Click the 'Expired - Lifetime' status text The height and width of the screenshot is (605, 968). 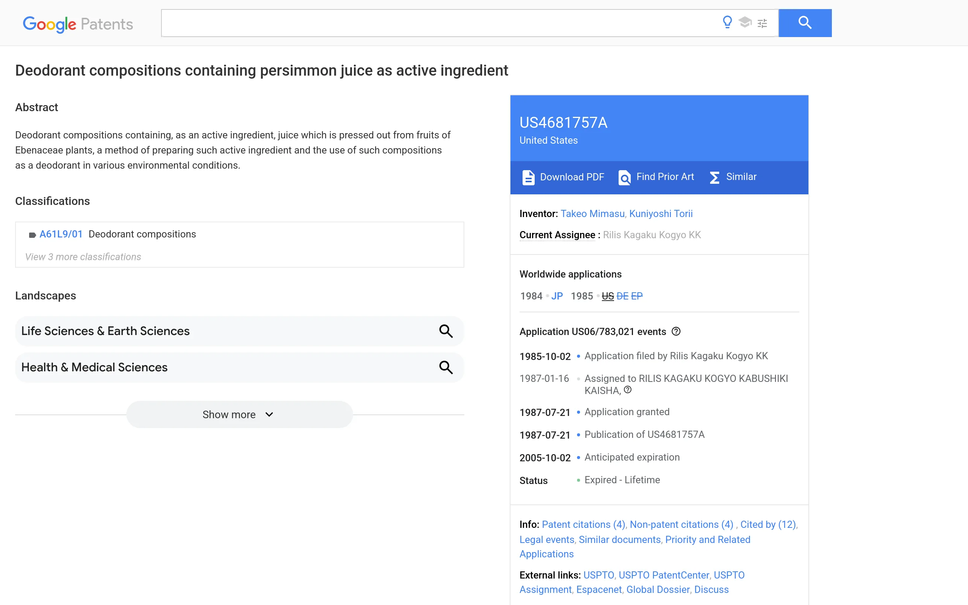pyautogui.click(x=622, y=480)
